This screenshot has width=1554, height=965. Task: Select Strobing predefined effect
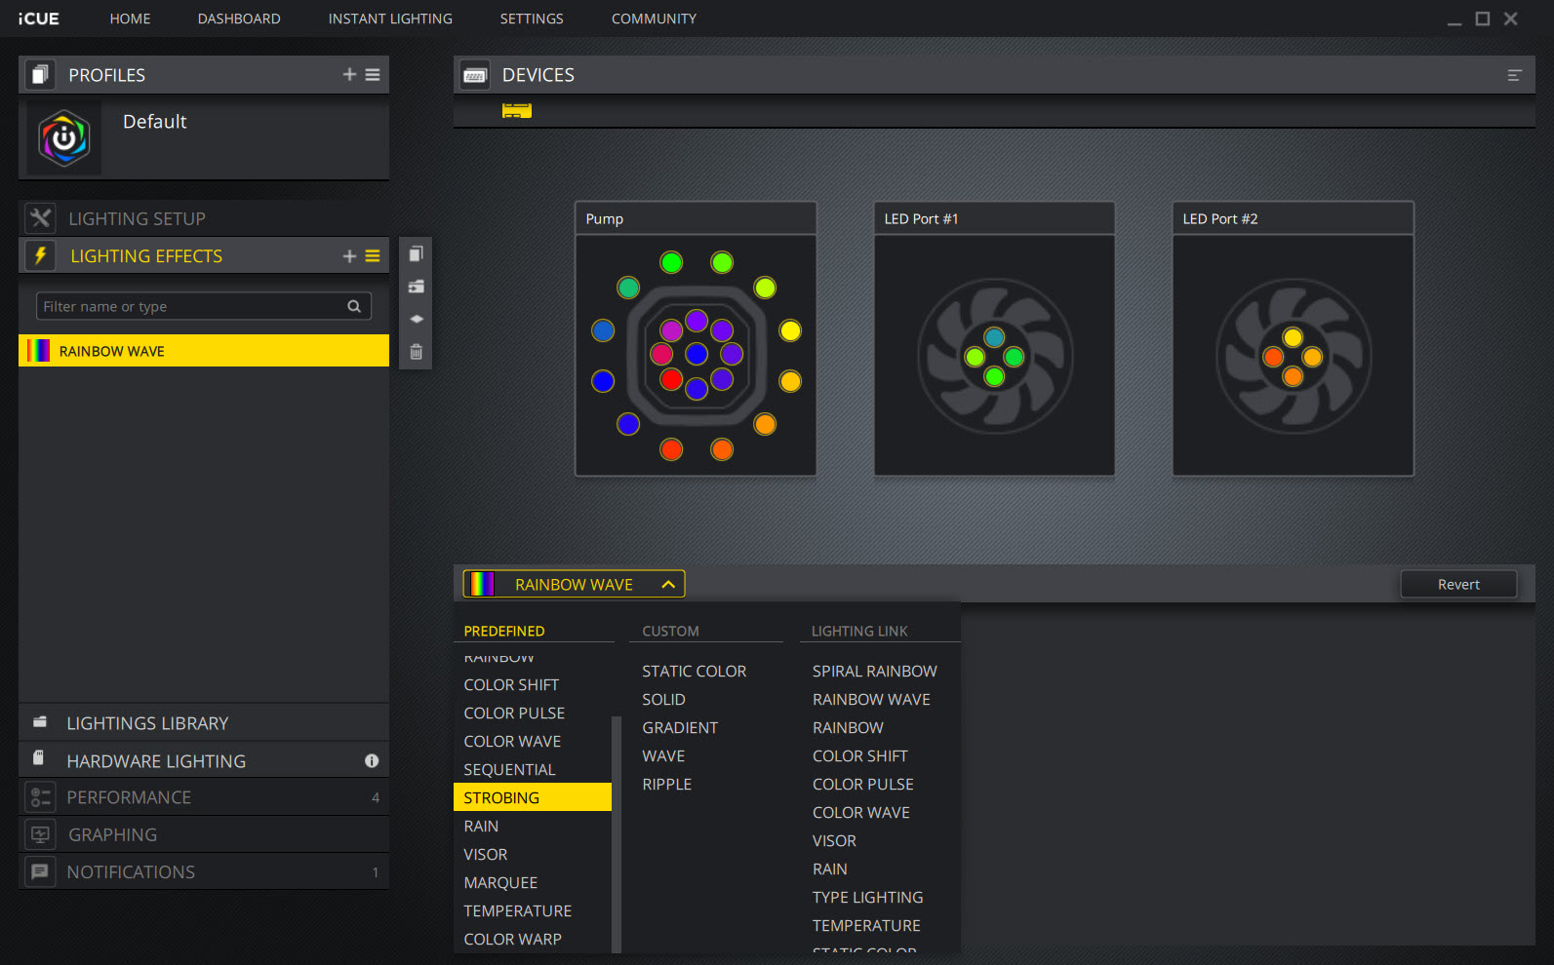(533, 797)
